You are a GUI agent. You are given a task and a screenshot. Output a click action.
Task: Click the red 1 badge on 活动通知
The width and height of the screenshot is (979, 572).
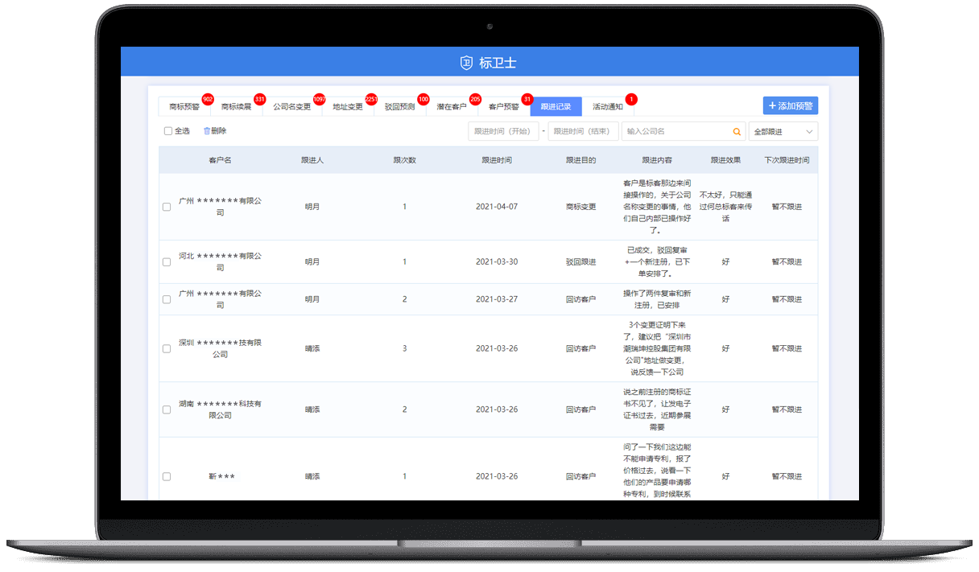(630, 99)
